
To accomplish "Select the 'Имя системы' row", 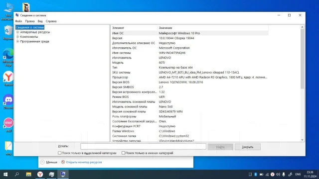I will coord(189,53).
